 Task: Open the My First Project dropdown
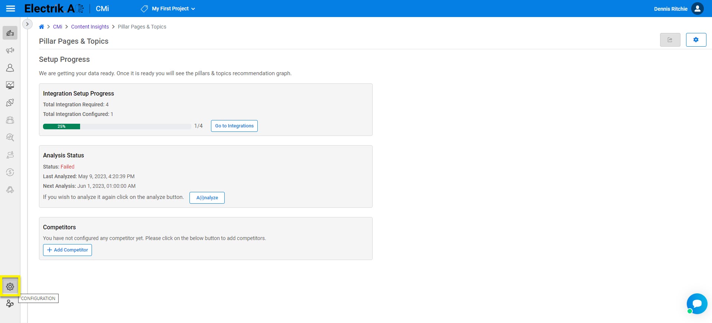173,9
